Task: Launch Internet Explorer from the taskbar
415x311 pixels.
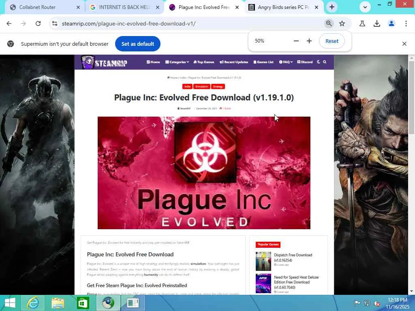Action: pos(33,303)
